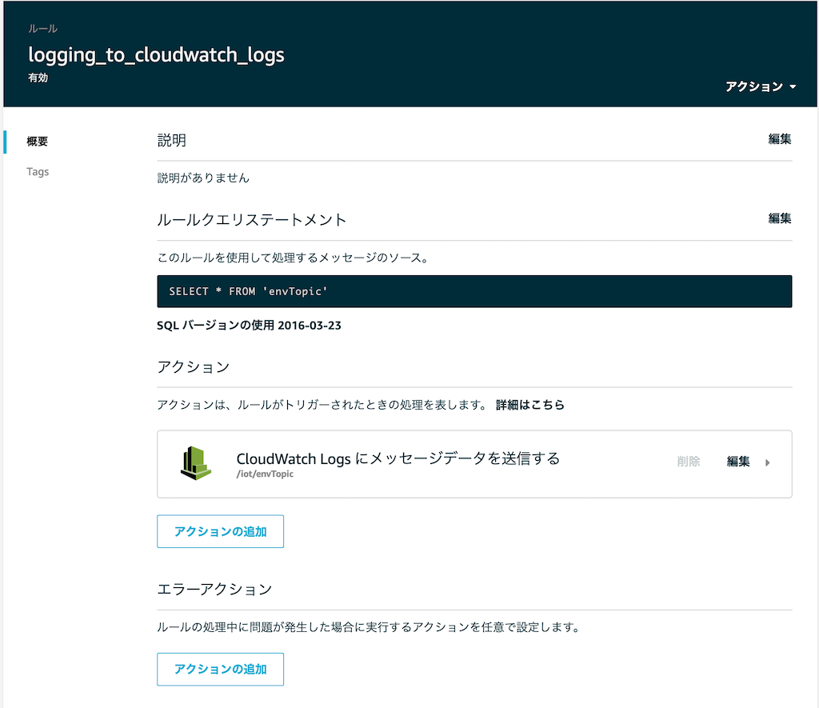The height and width of the screenshot is (708, 819).
Task: Open the 詳細はこちら link
Action: tap(530, 405)
